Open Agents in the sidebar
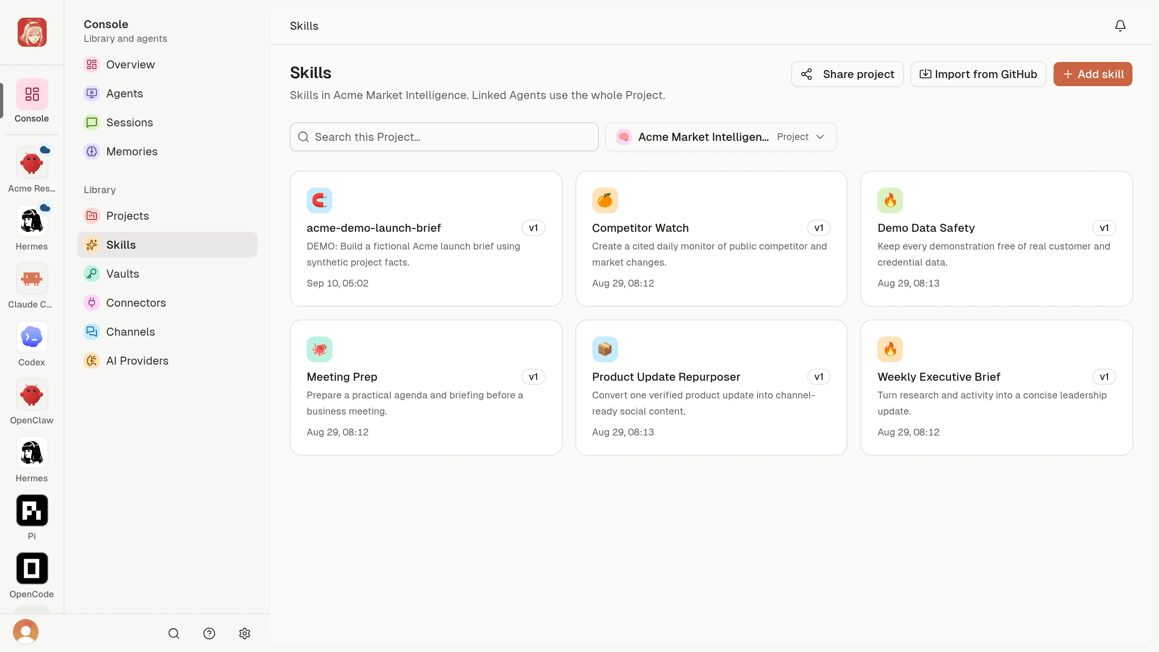This screenshot has height=652, width=1159. pyautogui.click(x=167, y=94)
